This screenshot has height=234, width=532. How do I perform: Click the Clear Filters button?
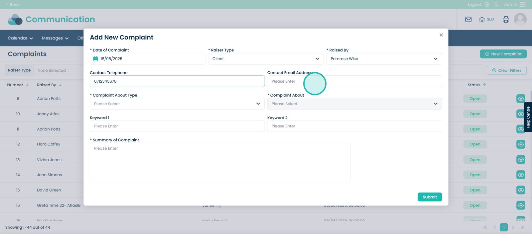[x=506, y=70]
